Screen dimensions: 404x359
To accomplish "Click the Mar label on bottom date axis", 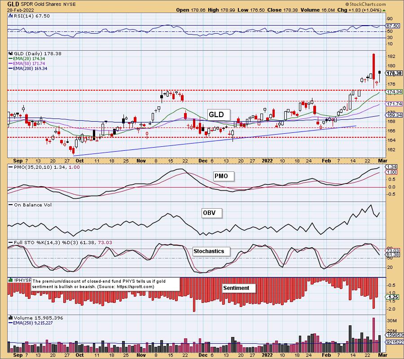I will pyautogui.click(x=382, y=355).
